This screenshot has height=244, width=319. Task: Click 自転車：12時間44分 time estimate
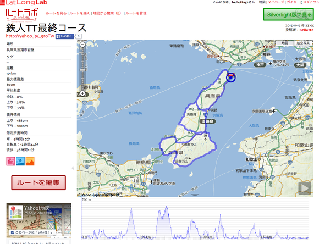22,145
